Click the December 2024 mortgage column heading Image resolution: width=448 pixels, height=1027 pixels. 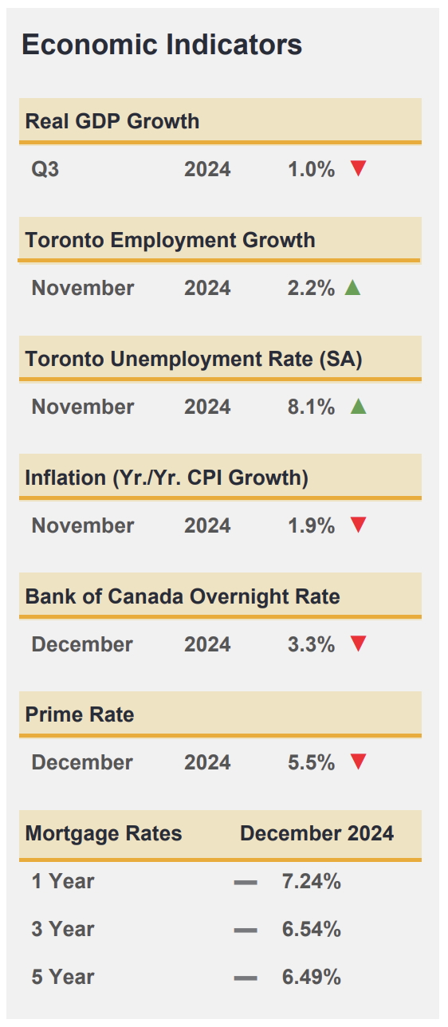pos(316,834)
